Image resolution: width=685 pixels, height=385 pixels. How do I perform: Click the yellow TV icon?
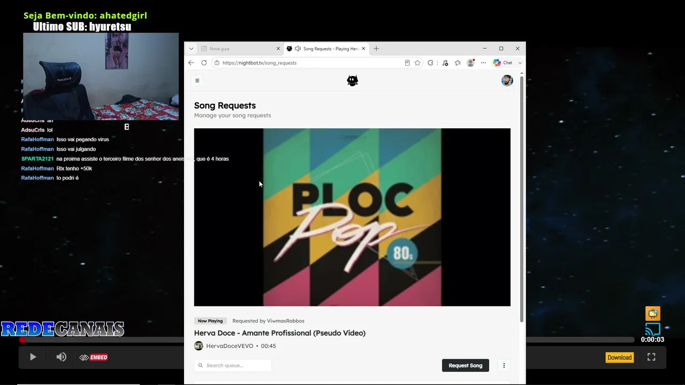tap(652, 313)
